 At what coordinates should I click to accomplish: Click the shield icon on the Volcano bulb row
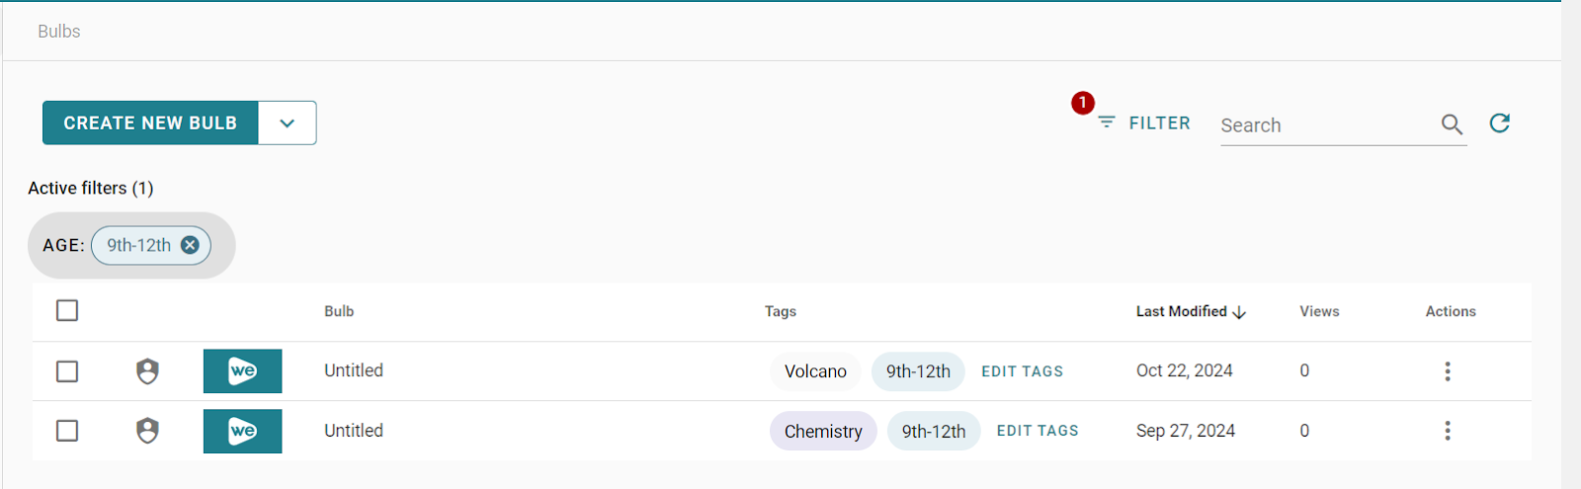click(x=147, y=371)
